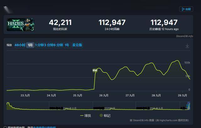Click the 24 九月 axis label
The width and height of the screenshot is (201, 128).
click(51, 95)
